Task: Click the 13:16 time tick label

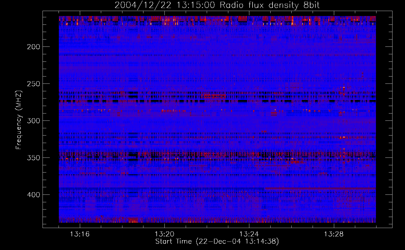Action: 80,234
